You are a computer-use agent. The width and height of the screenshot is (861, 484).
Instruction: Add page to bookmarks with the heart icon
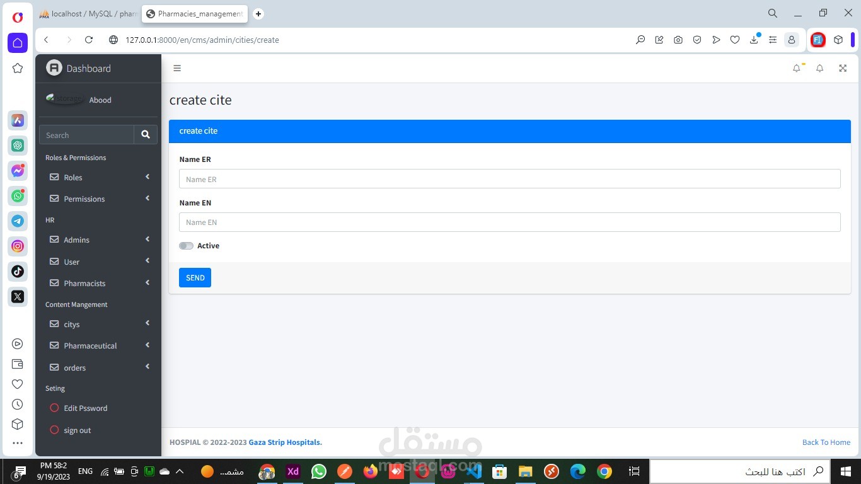735,40
